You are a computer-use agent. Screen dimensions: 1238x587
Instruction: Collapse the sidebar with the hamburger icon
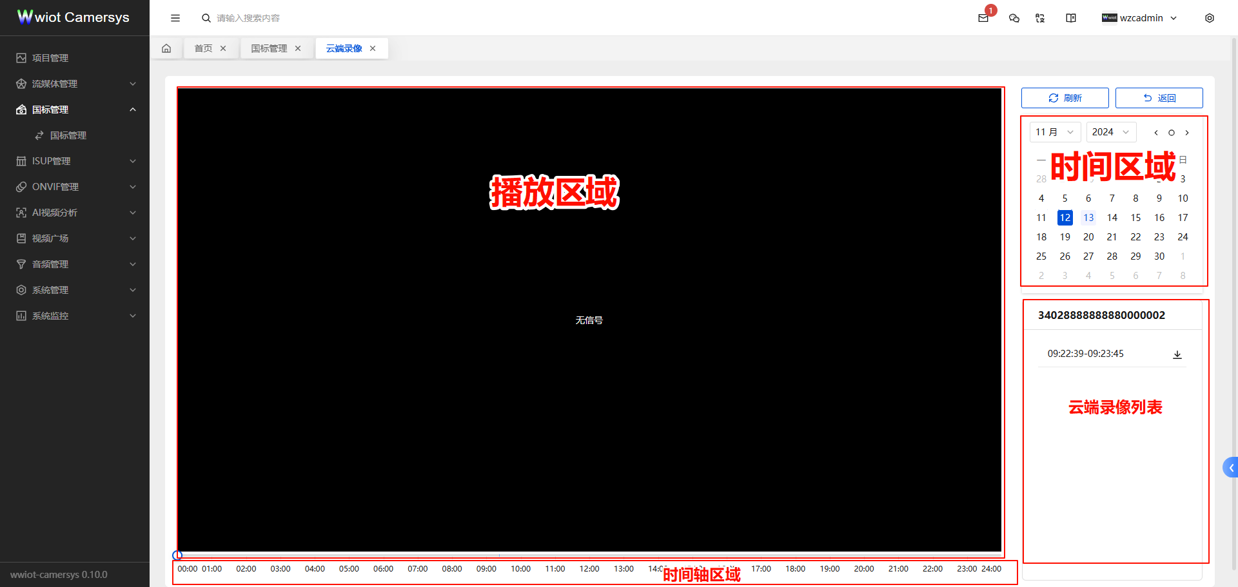[x=175, y=17]
